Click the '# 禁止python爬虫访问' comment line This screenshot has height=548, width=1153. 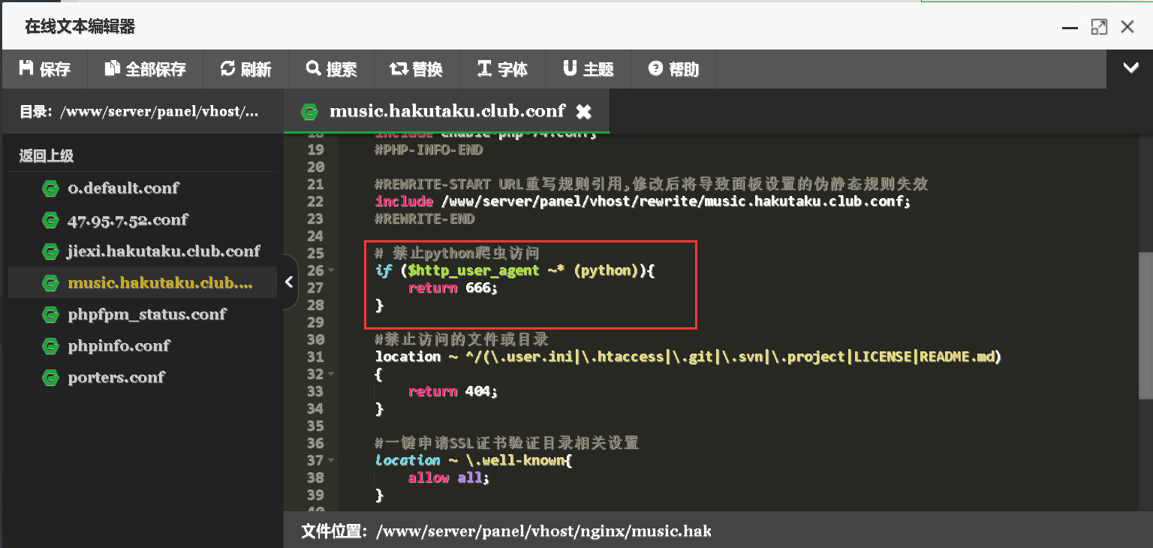[457, 253]
